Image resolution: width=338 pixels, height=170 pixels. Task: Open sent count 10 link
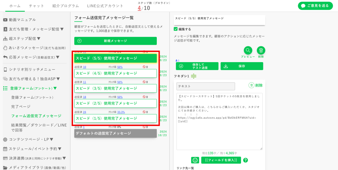[x=84, y=67]
